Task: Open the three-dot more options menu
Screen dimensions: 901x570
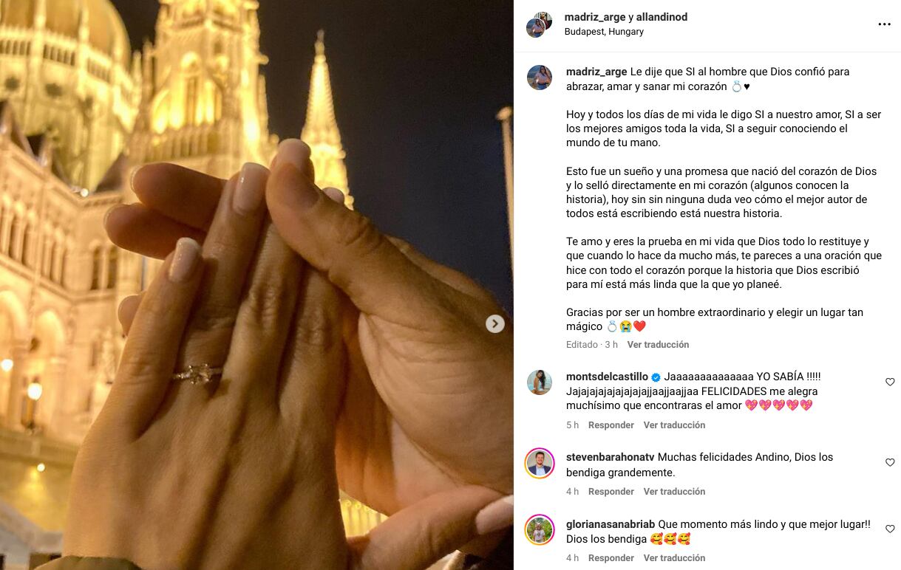Action: click(884, 24)
